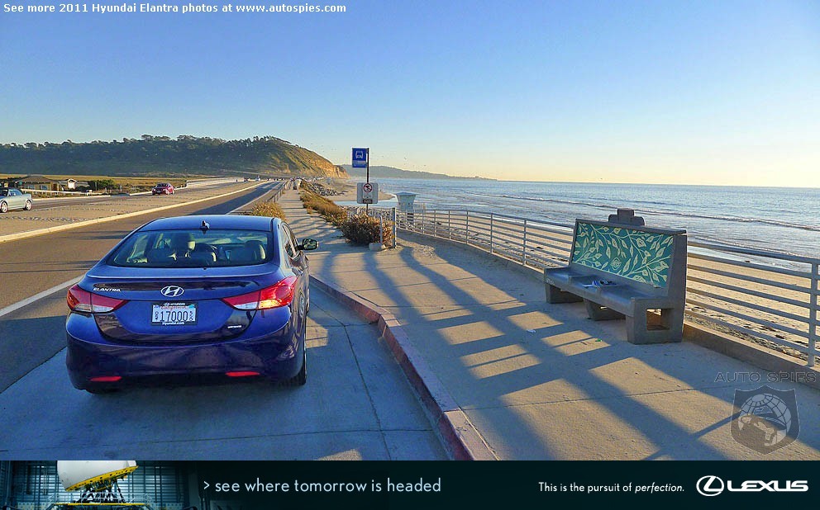
Task: Click the rear windshield of the Elantra
Action: 192,248
